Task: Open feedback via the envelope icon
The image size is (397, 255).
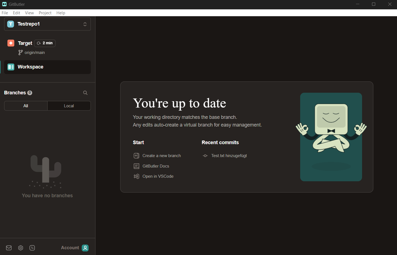Action: click(x=9, y=248)
